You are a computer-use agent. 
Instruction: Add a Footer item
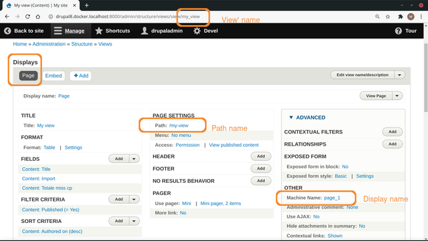pyautogui.click(x=261, y=168)
